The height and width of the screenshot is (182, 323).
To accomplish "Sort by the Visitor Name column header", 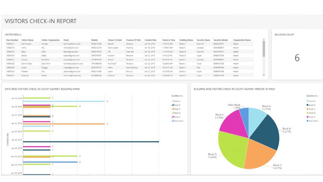I will pos(27,40).
